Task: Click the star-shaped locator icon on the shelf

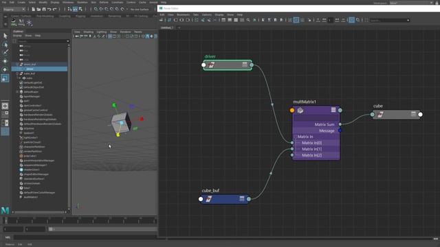Action: 29,23
